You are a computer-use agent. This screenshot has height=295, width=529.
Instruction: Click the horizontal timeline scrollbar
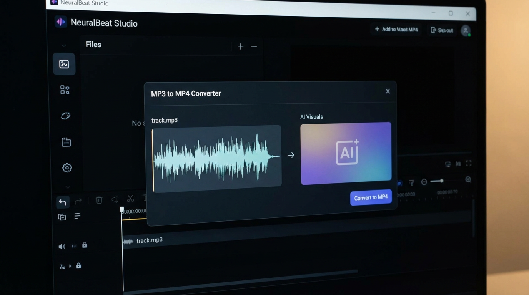pyautogui.click(x=241, y=282)
